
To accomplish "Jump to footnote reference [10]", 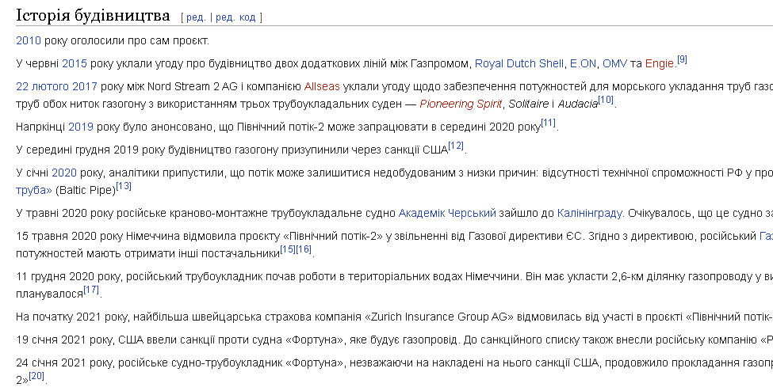I will point(606,101).
